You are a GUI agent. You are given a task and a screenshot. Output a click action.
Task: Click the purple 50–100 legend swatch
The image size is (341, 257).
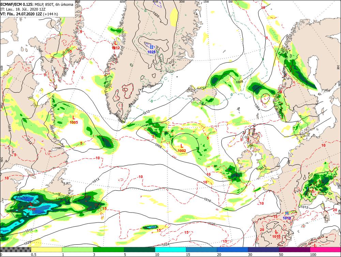point(295,249)
